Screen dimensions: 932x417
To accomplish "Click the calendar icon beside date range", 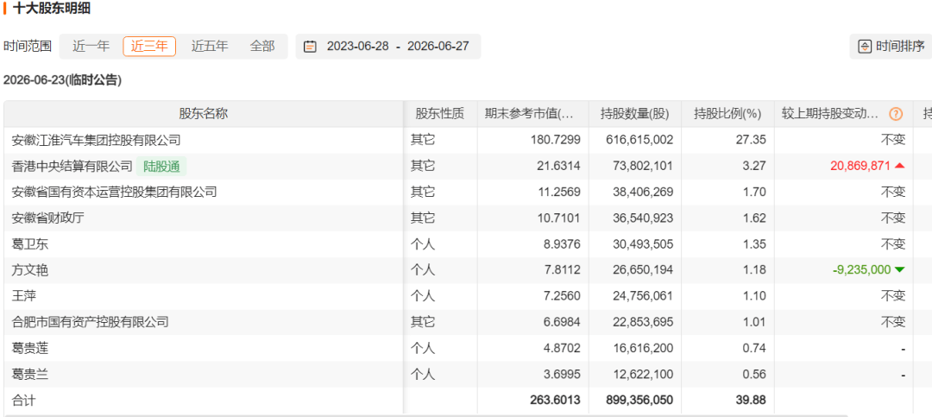I will coord(310,47).
